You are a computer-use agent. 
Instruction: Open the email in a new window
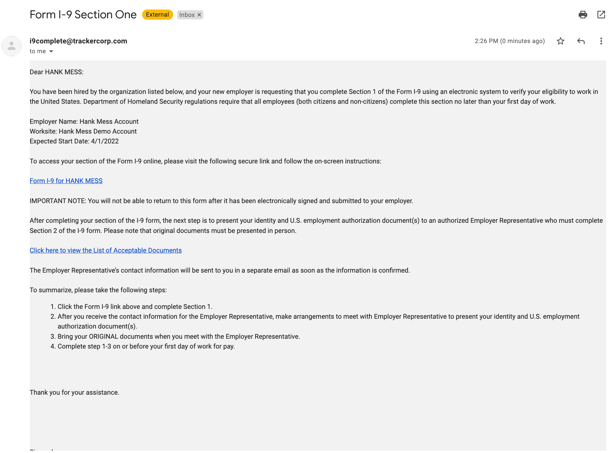(601, 15)
